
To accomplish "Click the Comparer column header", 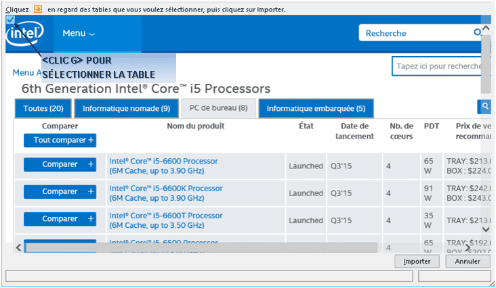I will 60,126.
